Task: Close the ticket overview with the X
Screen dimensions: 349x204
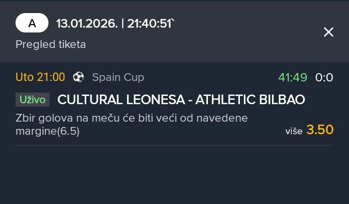Action: [329, 32]
